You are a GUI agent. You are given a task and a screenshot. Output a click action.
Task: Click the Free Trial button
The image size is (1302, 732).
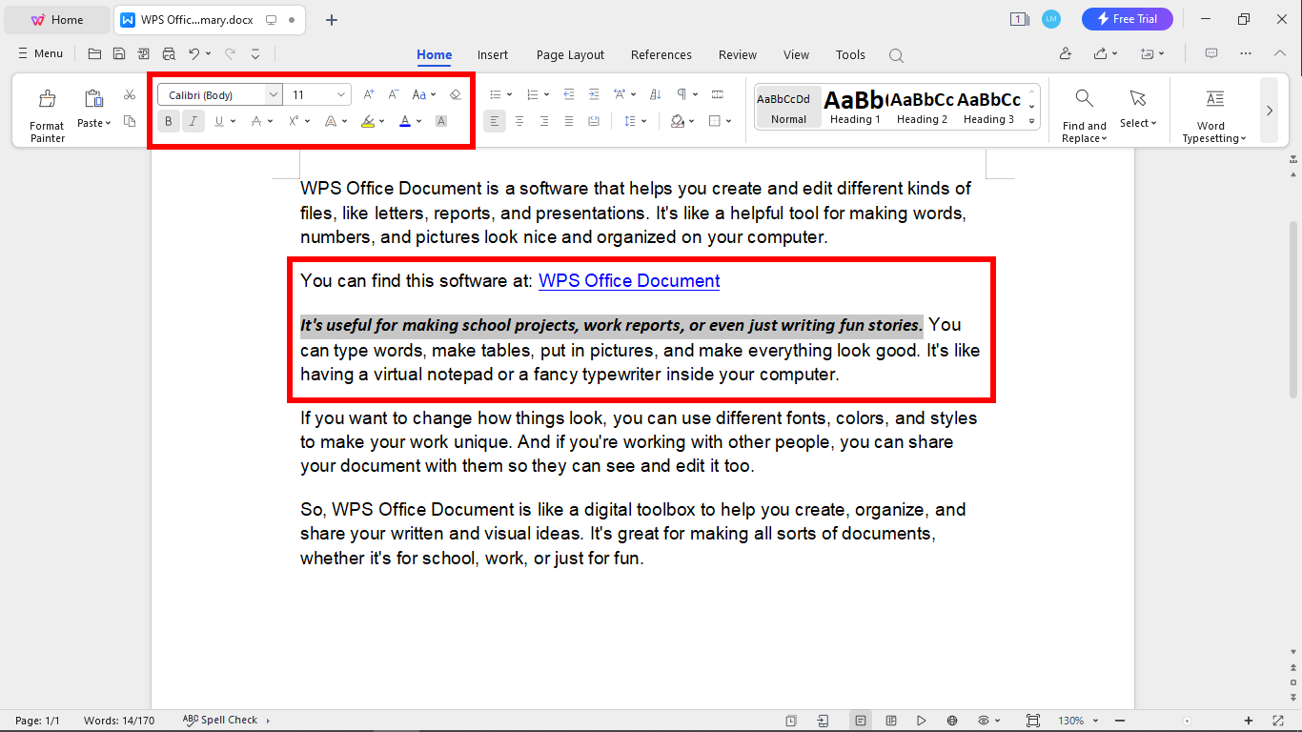point(1128,18)
